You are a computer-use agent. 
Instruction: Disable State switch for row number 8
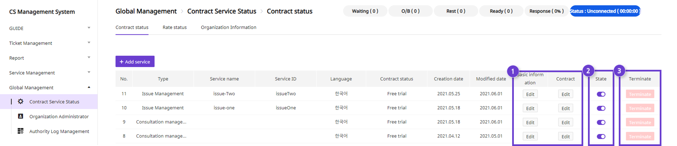point(601,137)
